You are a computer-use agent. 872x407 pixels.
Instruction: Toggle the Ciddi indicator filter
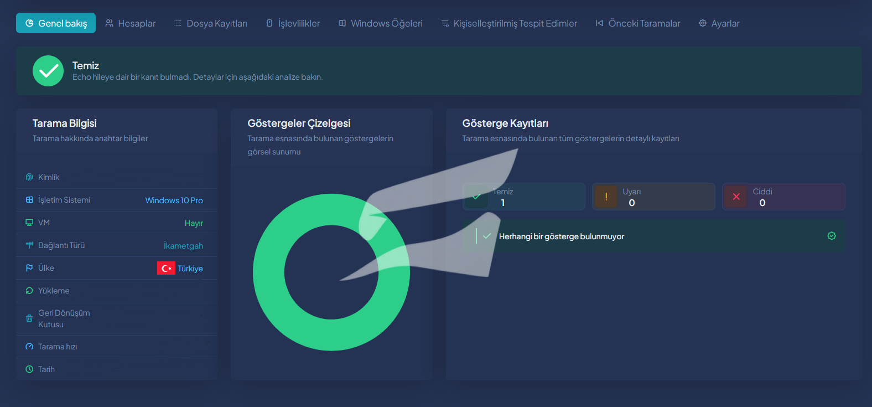click(x=783, y=197)
